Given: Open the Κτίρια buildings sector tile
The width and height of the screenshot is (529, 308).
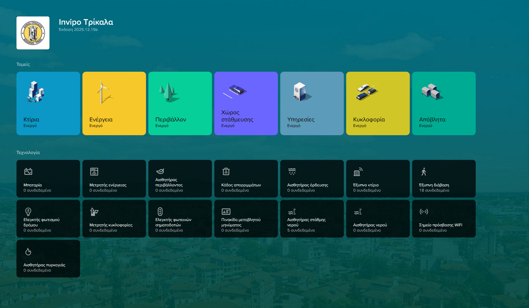Looking at the screenshot, I should pyautogui.click(x=48, y=103).
